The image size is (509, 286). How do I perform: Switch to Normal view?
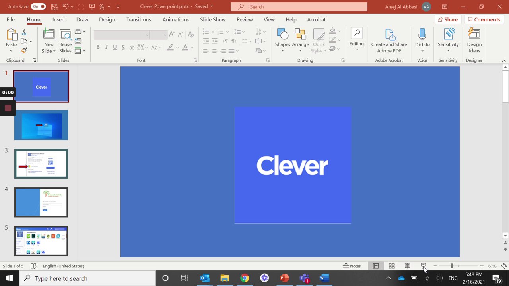point(376,266)
